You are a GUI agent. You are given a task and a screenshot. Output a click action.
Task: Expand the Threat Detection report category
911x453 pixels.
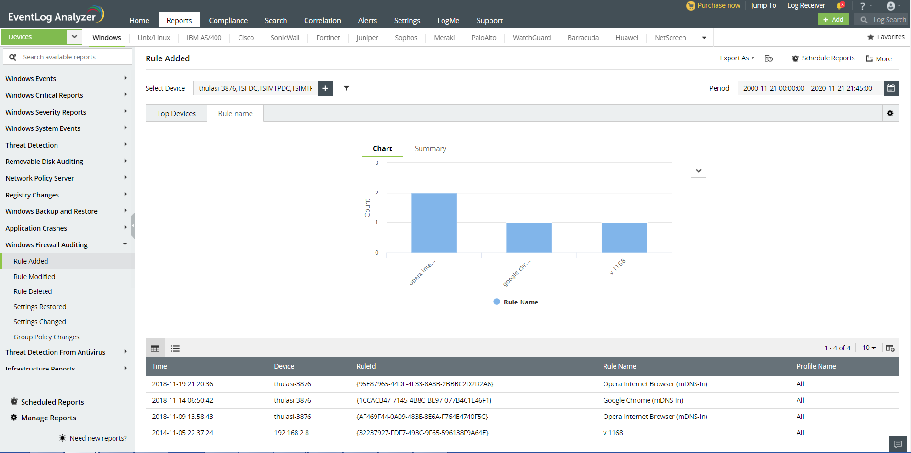32,145
